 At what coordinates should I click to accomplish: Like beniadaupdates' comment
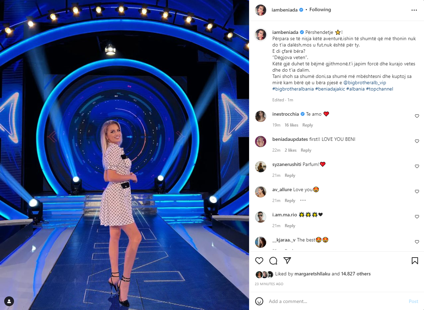pos(417,141)
